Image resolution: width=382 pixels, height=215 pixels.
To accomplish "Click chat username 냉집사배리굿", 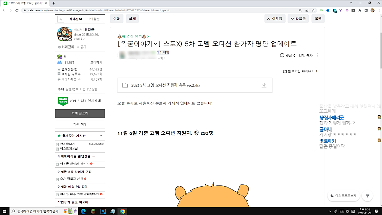I will pyautogui.click(x=331, y=117).
